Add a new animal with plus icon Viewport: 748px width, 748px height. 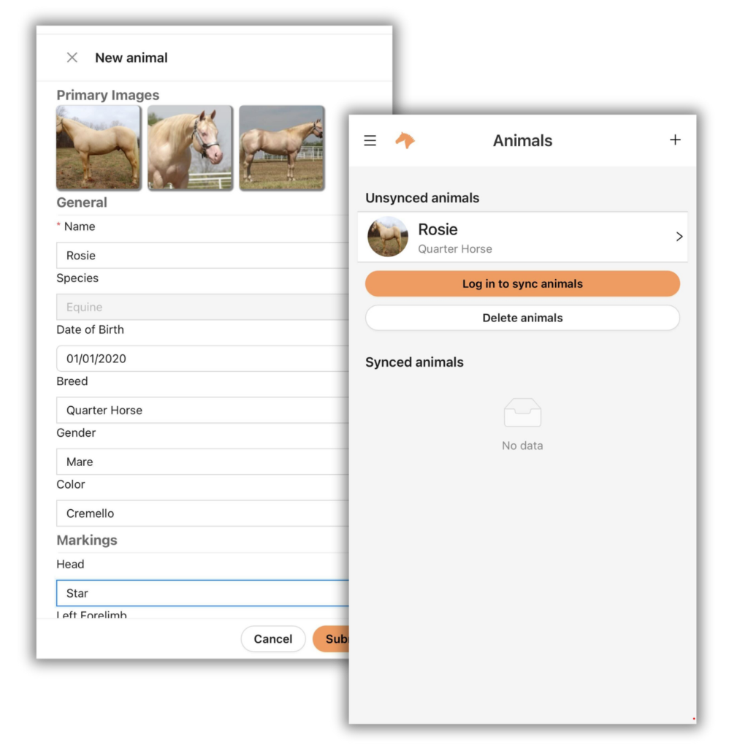click(675, 140)
